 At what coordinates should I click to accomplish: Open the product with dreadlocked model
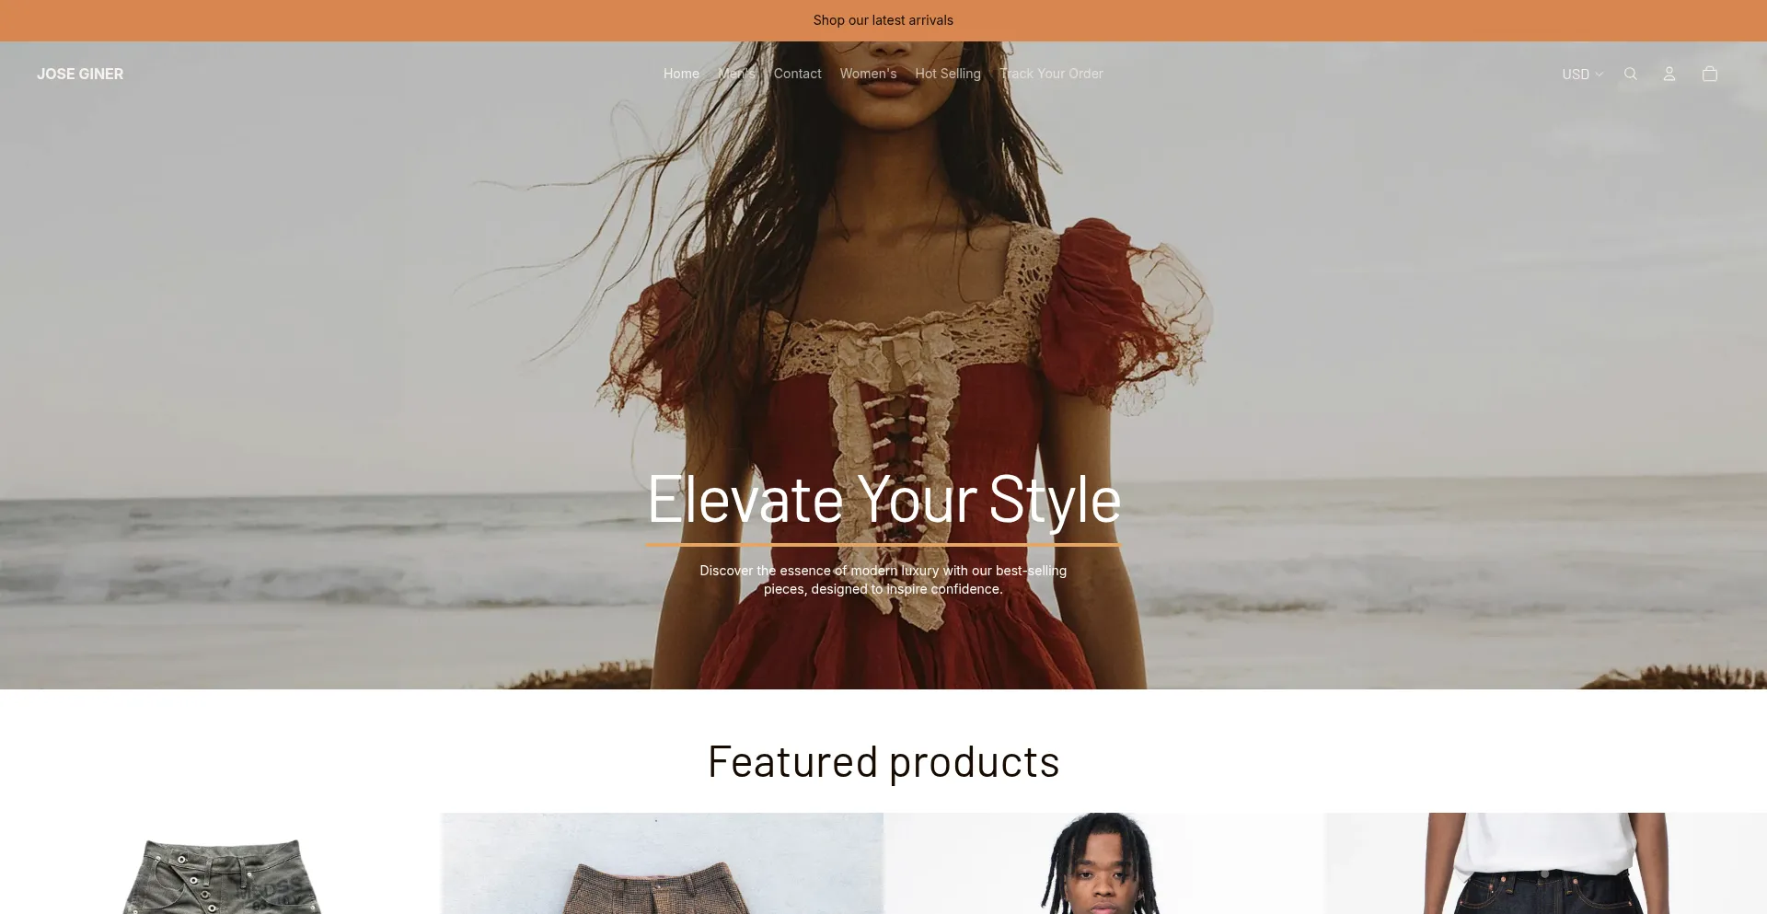click(1103, 863)
